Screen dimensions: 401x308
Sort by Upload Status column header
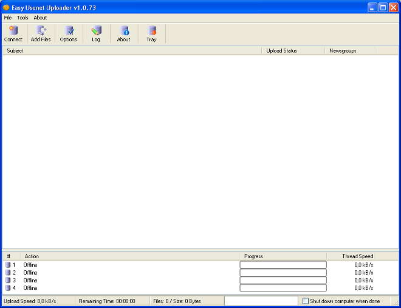pos(293,50)
